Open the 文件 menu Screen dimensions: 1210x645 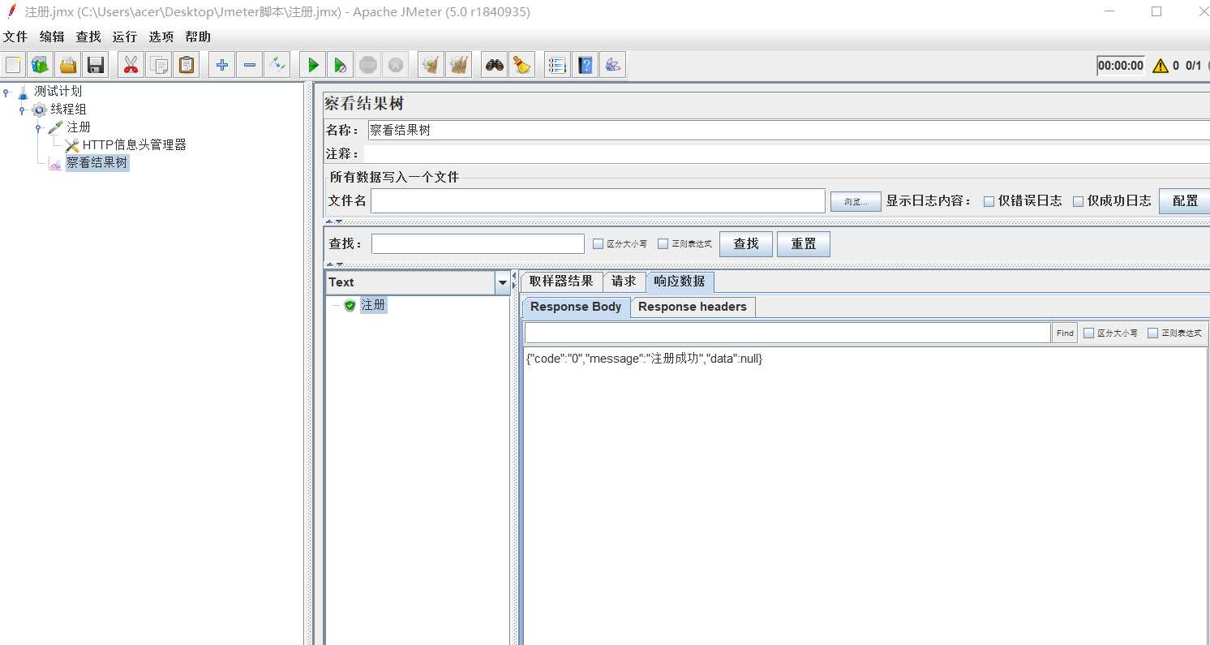(15, 37)
